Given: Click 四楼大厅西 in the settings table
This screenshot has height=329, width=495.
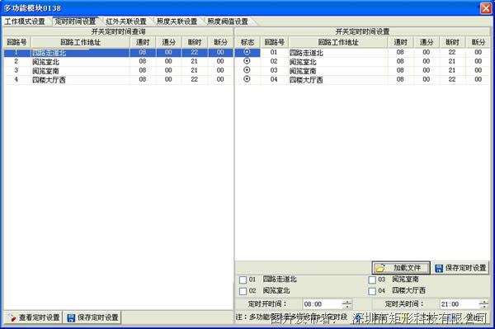Looking at the screenshot, I should tap(306, 80).
